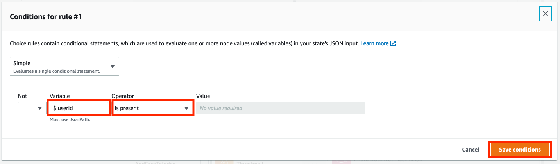Save conditions for the rule
Viewport: 560px width, 164px height.
520,150
